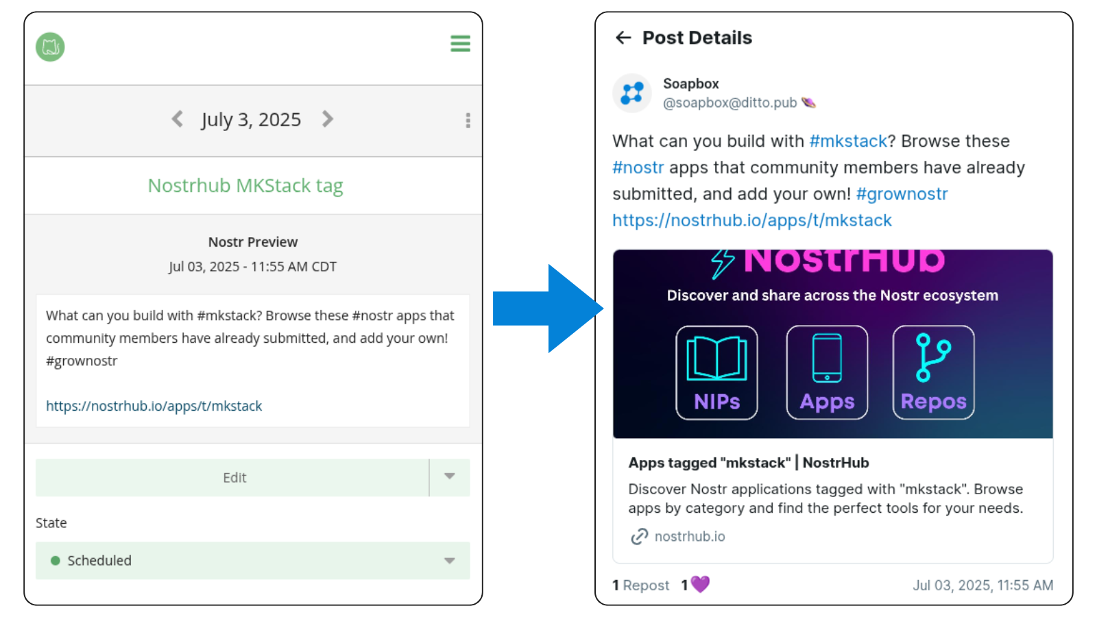1097x617 pixels.
Task: Click the purple heart reaction
Action: (700, 584)
